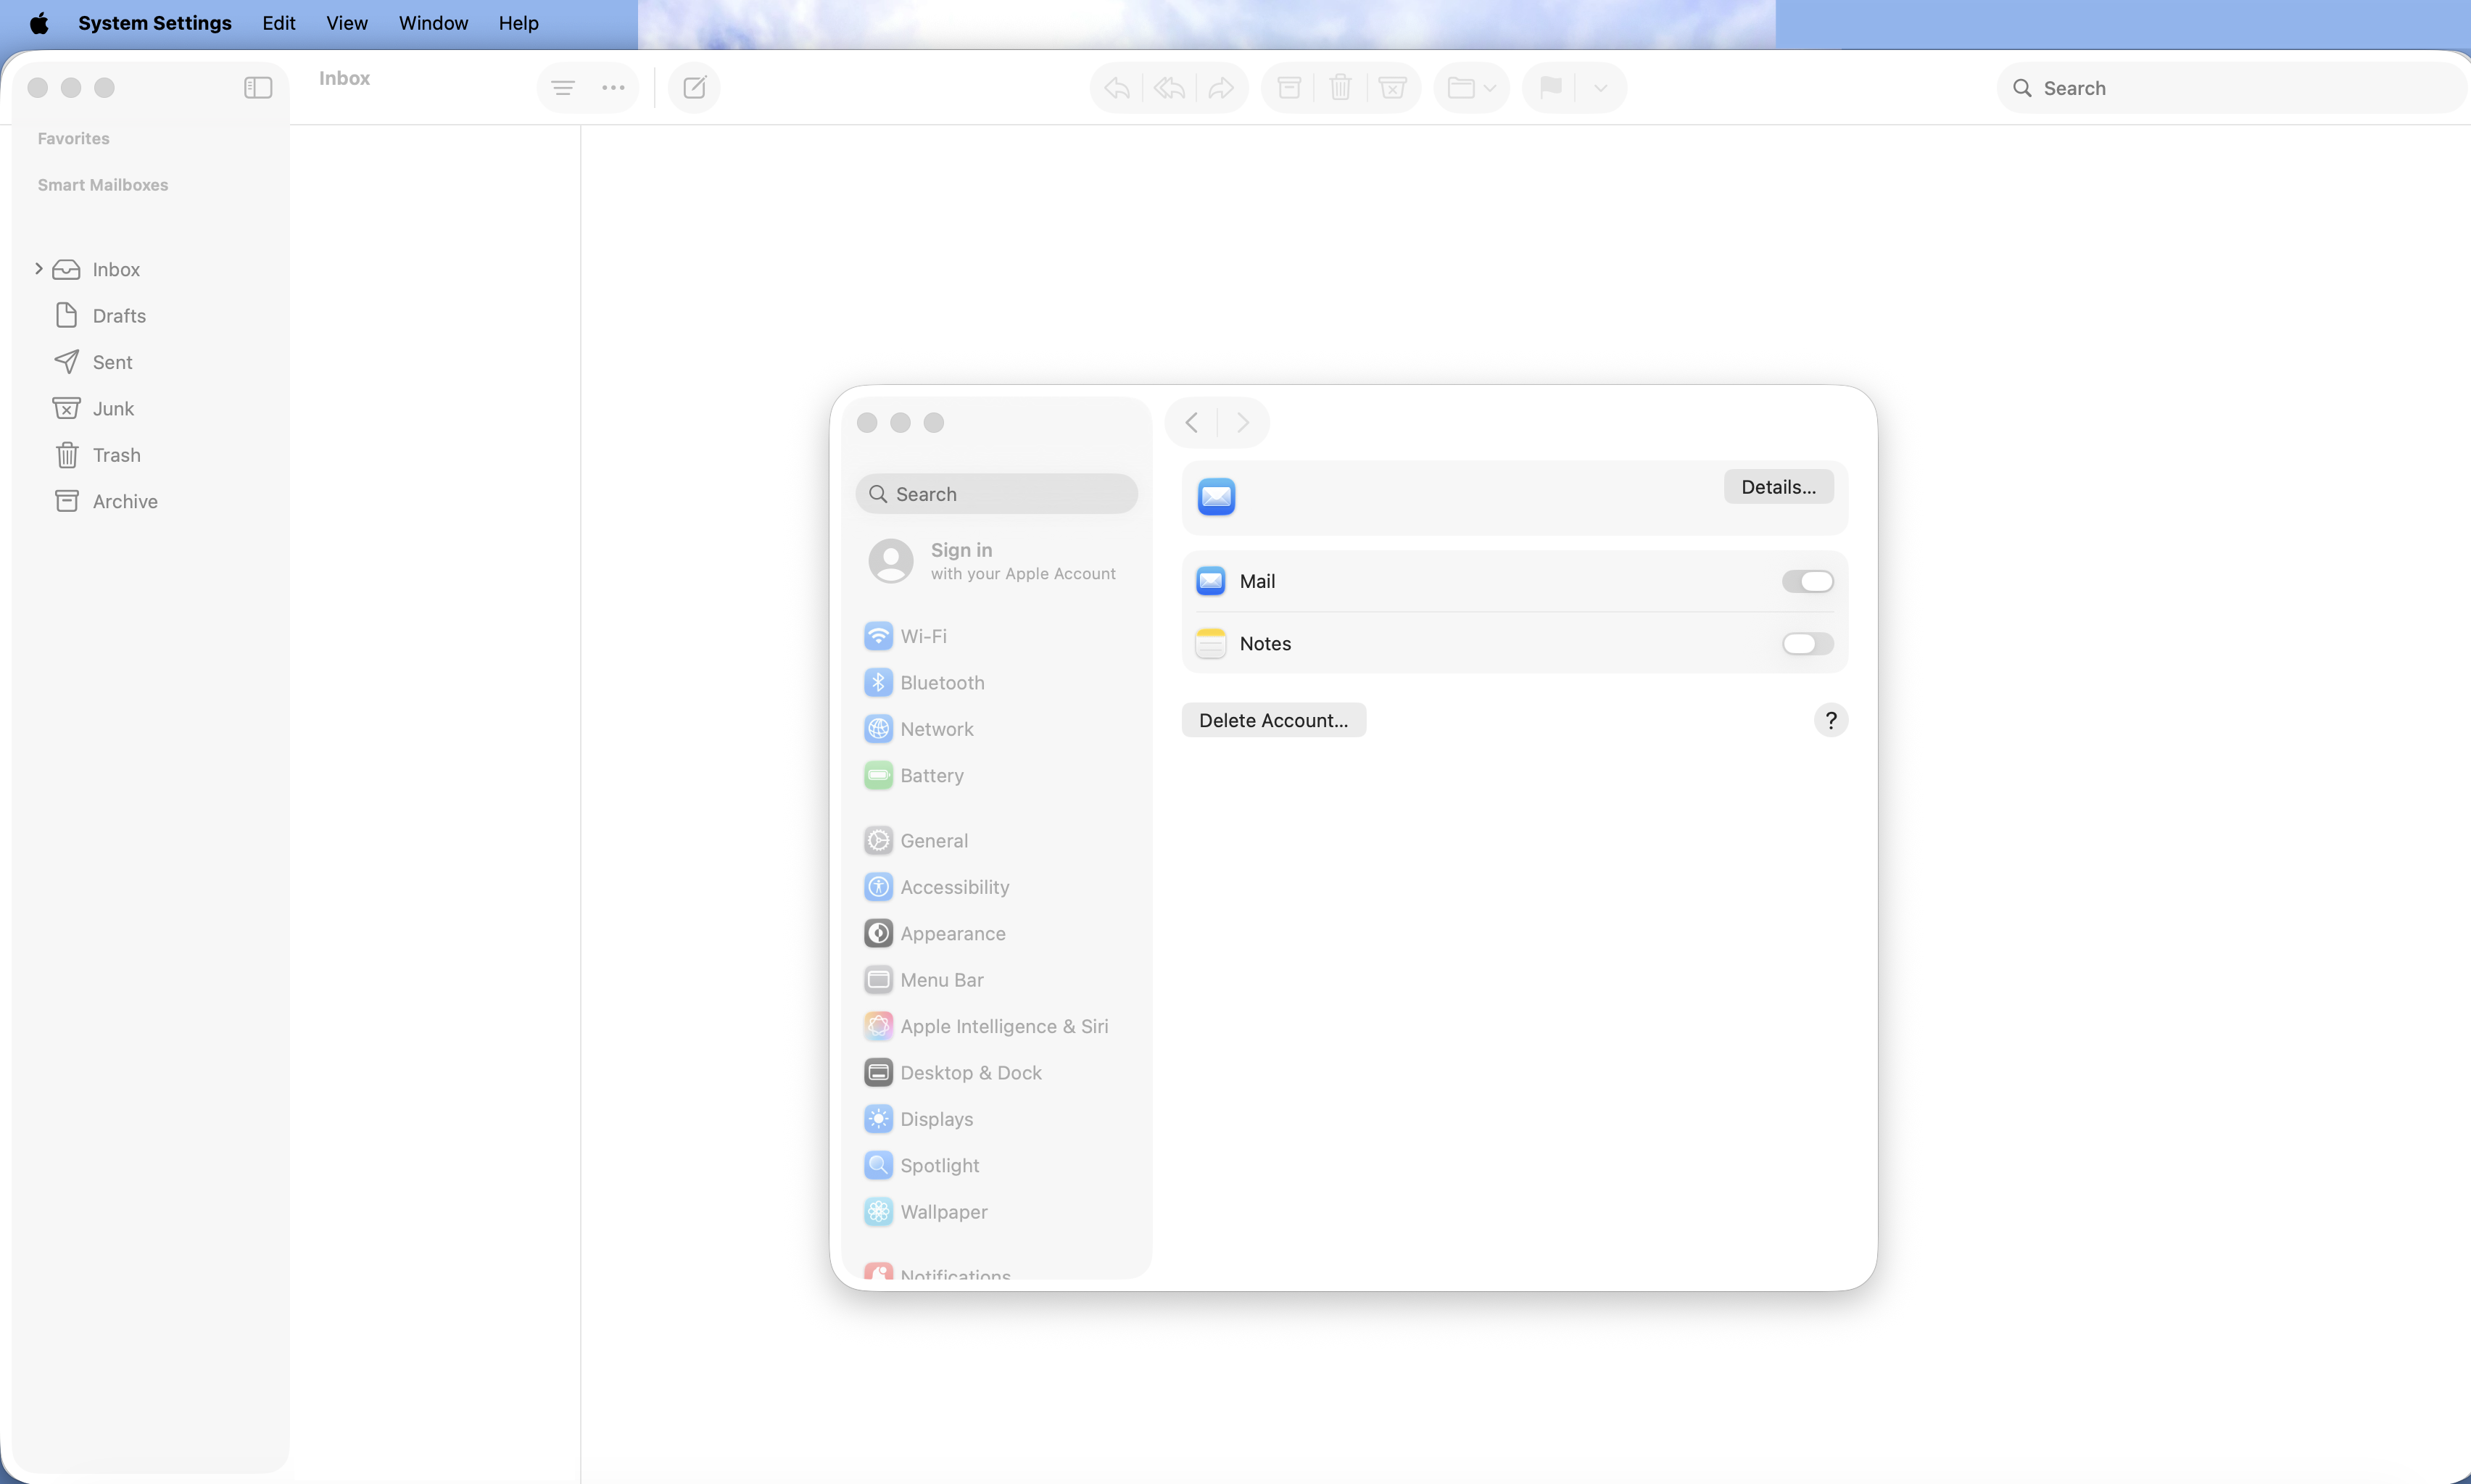
Task: Toggle the Mail window sidebar icon
Action: [258, 88]
